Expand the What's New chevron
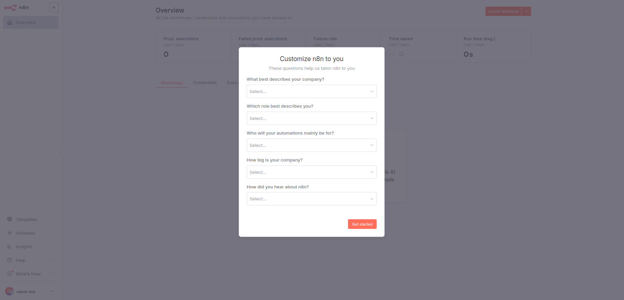This screenshot has height=300, width=624. [x=51, y=274]
